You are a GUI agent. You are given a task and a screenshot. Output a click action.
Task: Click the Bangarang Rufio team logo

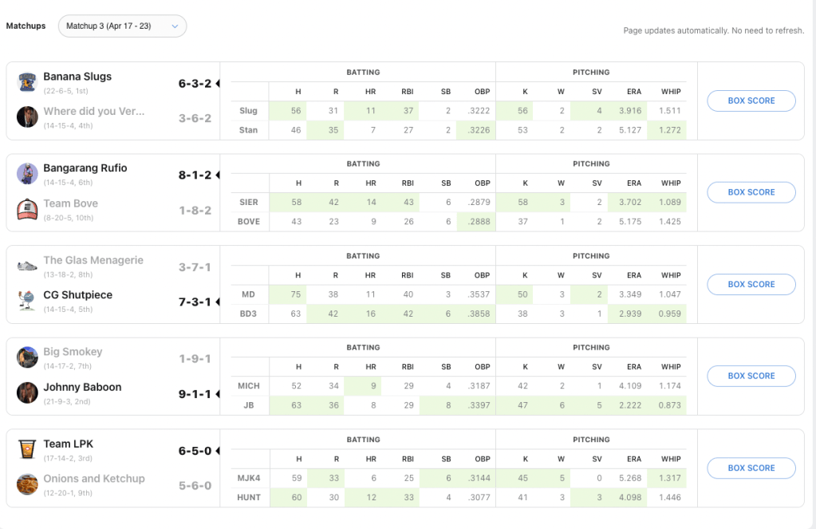coord(28,173)
